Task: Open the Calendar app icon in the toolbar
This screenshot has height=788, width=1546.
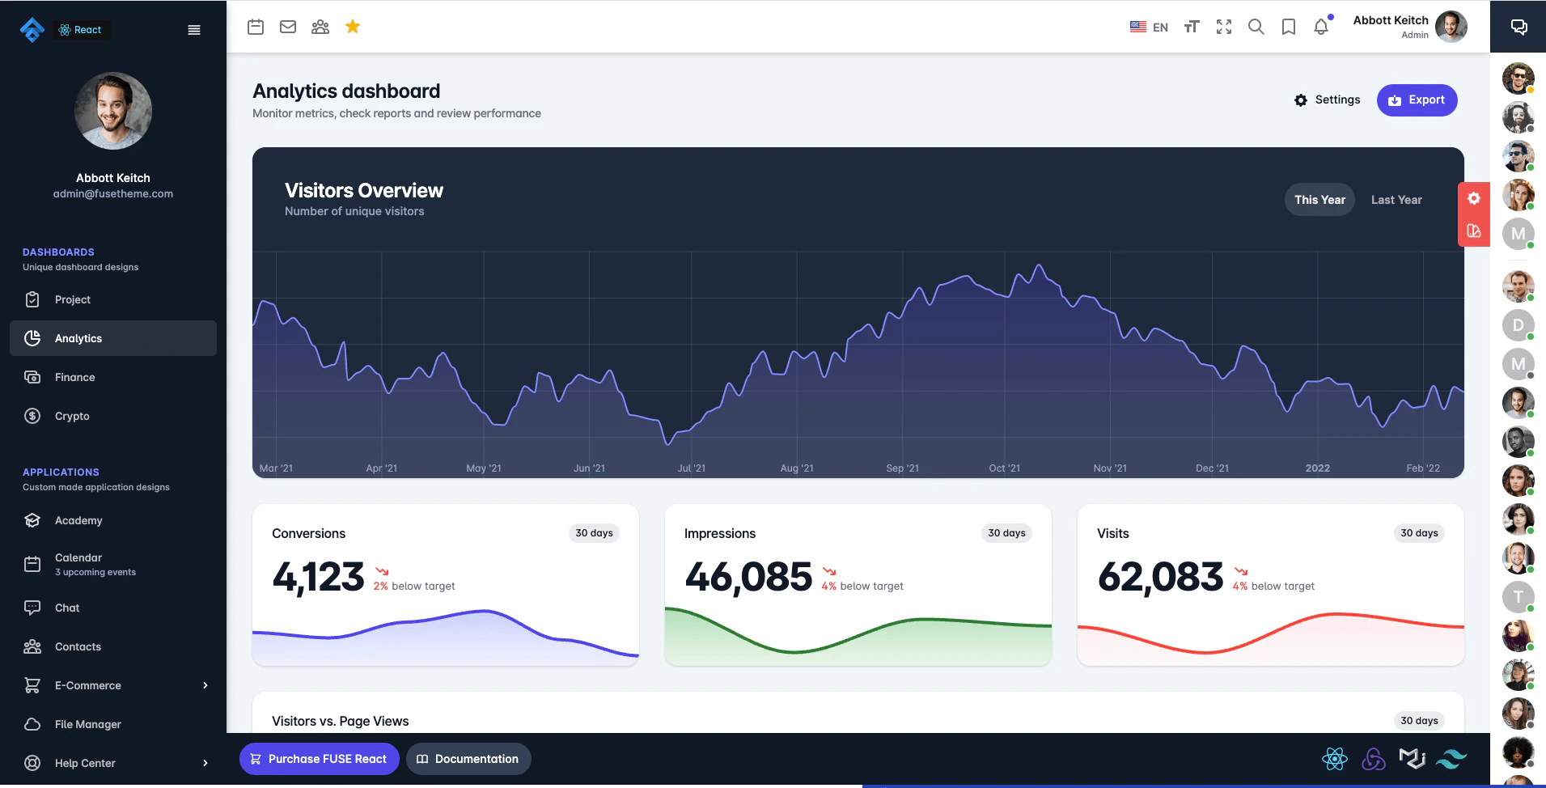Action: (256, 26)
